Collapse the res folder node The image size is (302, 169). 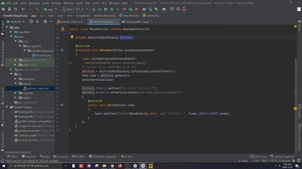coord(11,74)
